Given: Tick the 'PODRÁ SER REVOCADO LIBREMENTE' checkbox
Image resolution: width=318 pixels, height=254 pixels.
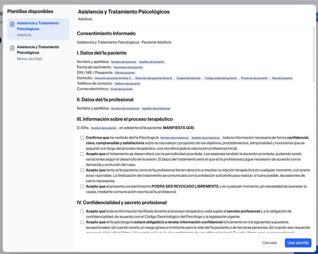Looking at the screenshot, I should pyautogui.click(x=82, y=186).
